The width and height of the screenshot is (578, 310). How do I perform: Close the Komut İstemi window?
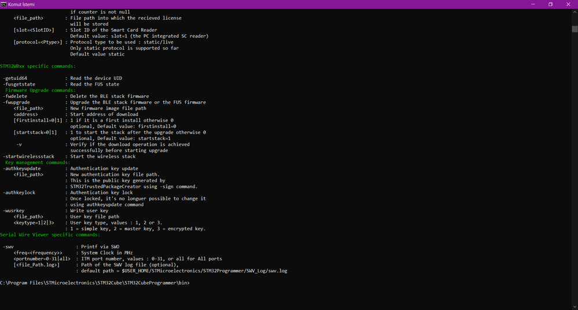[x=568, y=5]
